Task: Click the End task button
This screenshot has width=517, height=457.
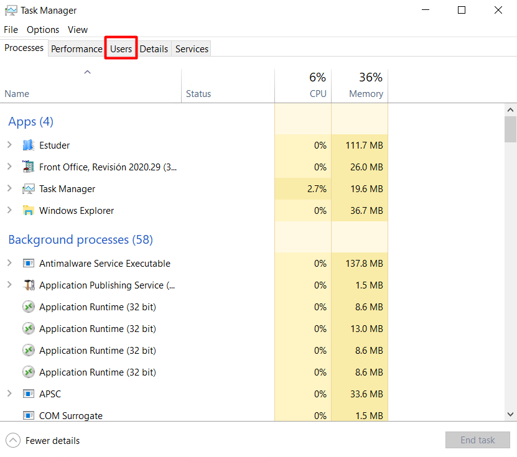Action: pos(477,440)
